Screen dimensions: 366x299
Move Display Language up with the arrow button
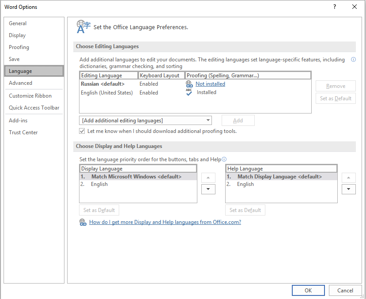[208, 178]
